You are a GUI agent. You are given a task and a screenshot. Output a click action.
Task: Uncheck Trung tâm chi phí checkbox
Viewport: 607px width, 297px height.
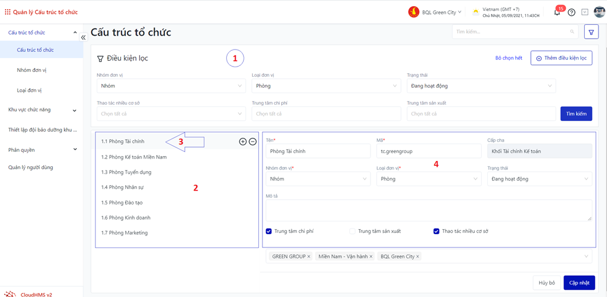[x=269, y=231]
